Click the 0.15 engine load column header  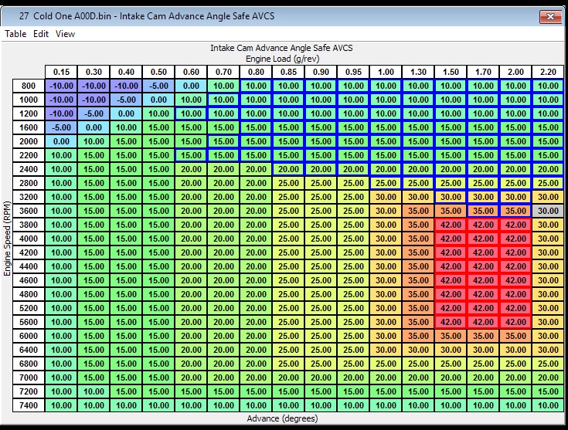pos(61,72)
